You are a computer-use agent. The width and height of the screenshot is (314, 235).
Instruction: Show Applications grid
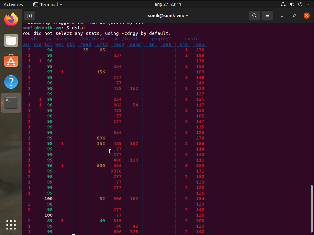click(11, 225)
